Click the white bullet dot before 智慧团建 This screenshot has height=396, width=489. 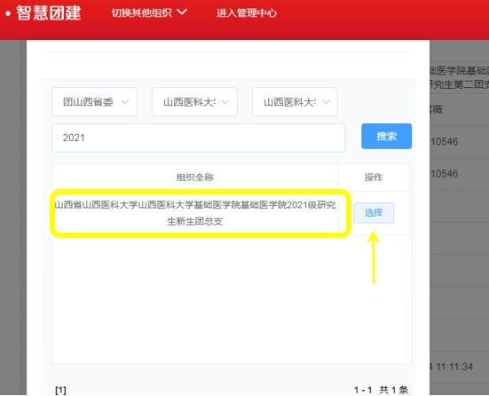click(8, 13)
